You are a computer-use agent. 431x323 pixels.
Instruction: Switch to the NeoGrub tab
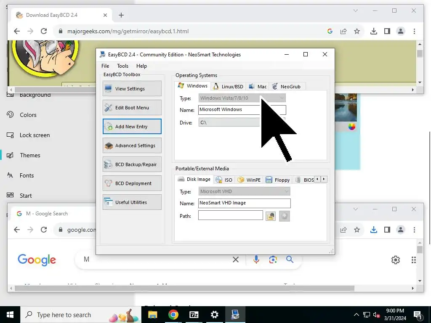click(287, 87)
